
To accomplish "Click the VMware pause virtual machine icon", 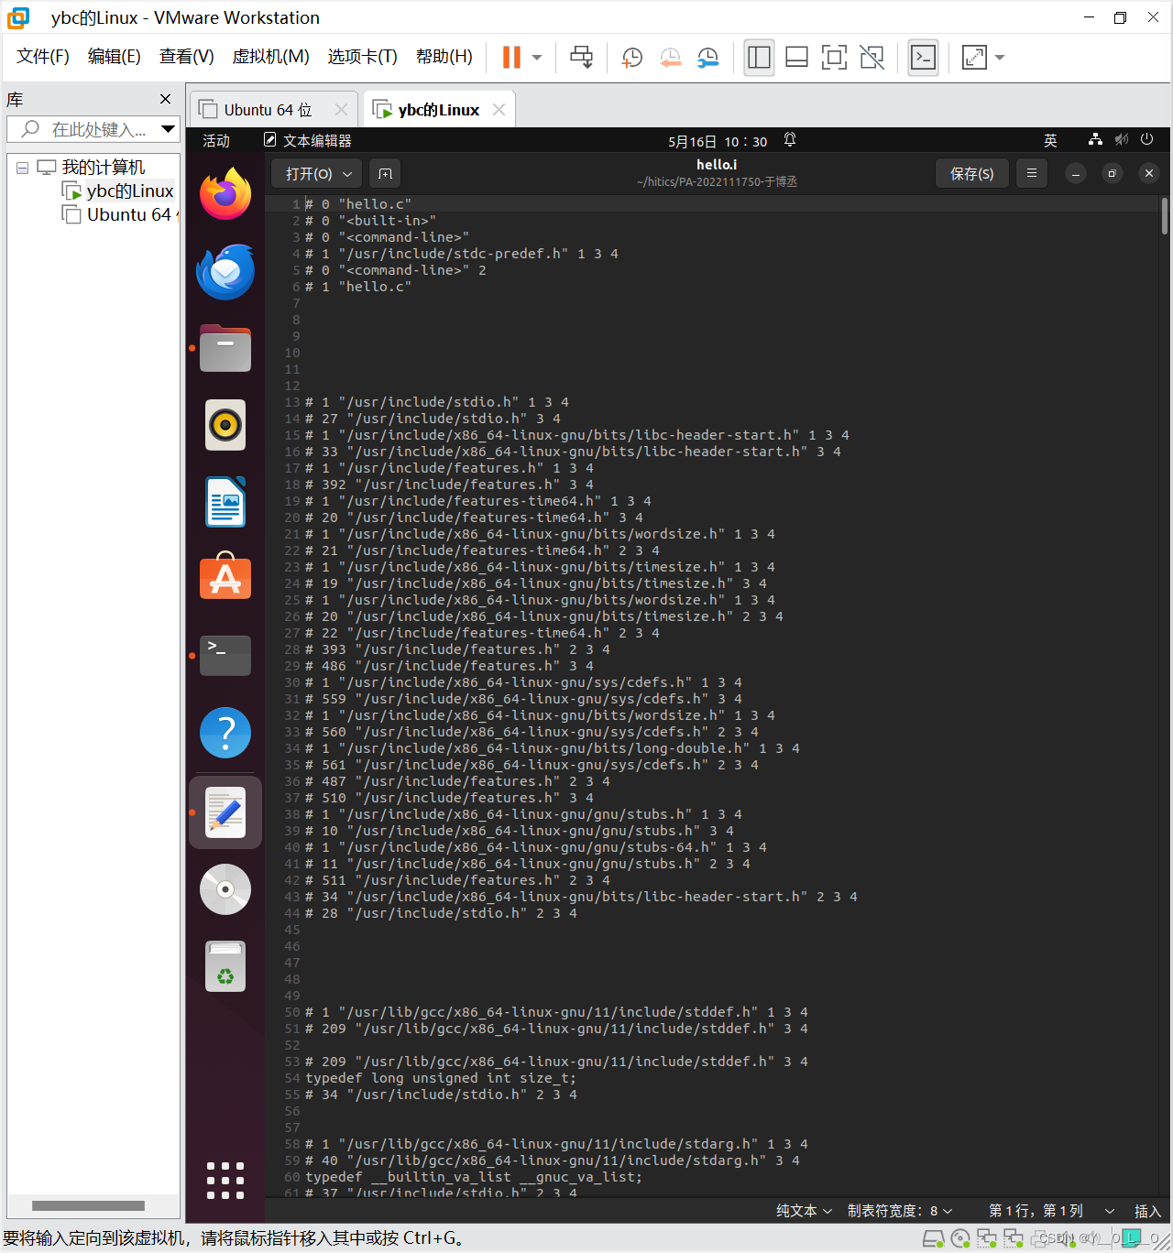I will point(511,57).
